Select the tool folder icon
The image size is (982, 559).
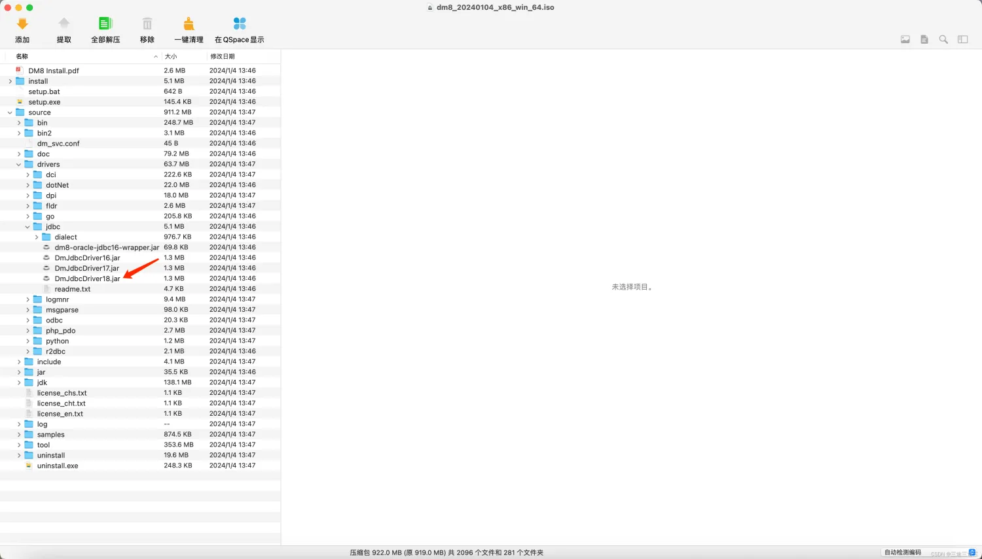29,445
